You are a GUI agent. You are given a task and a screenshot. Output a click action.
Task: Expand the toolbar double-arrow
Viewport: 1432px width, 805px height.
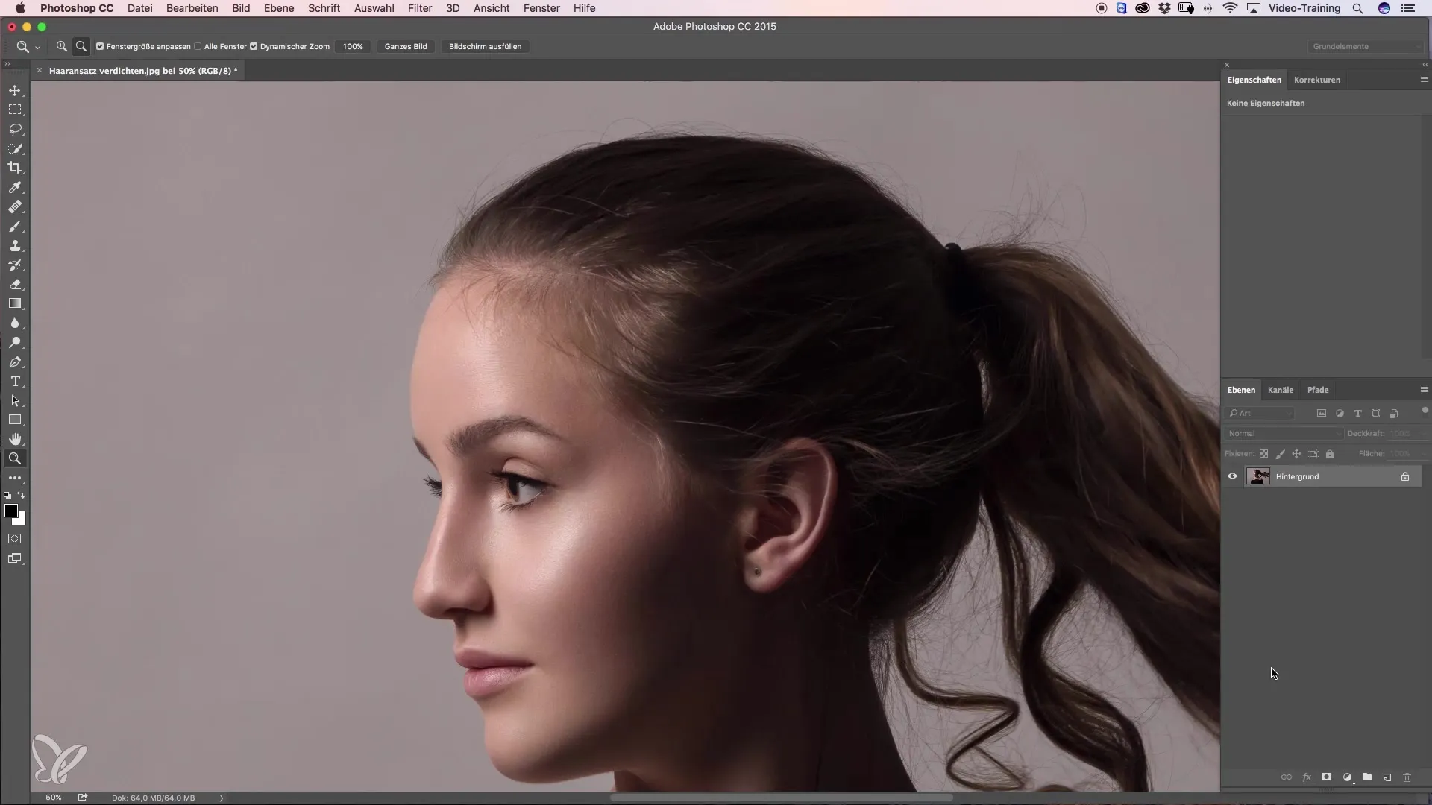(7, 64)
